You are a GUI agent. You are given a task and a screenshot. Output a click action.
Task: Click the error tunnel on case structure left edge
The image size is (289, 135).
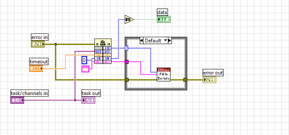click(127, 80)
